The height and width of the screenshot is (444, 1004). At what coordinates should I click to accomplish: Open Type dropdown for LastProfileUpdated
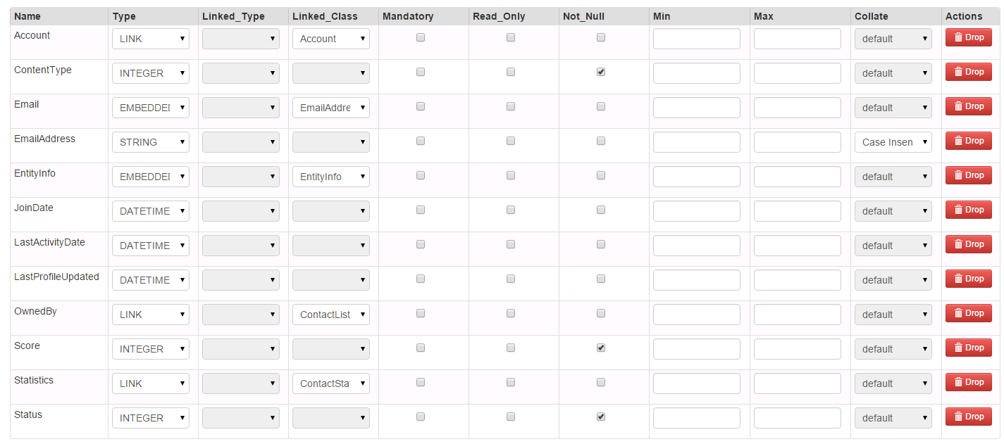pyautogui.click(x=151, y=280)
